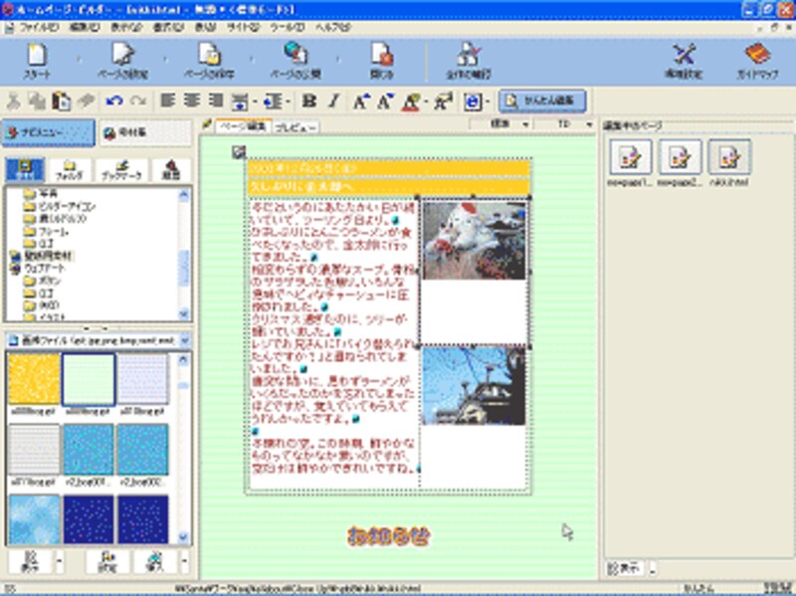Select the ビルダーアイコン folder in the tree
796x596 pixels.
(x=61, y=206)
